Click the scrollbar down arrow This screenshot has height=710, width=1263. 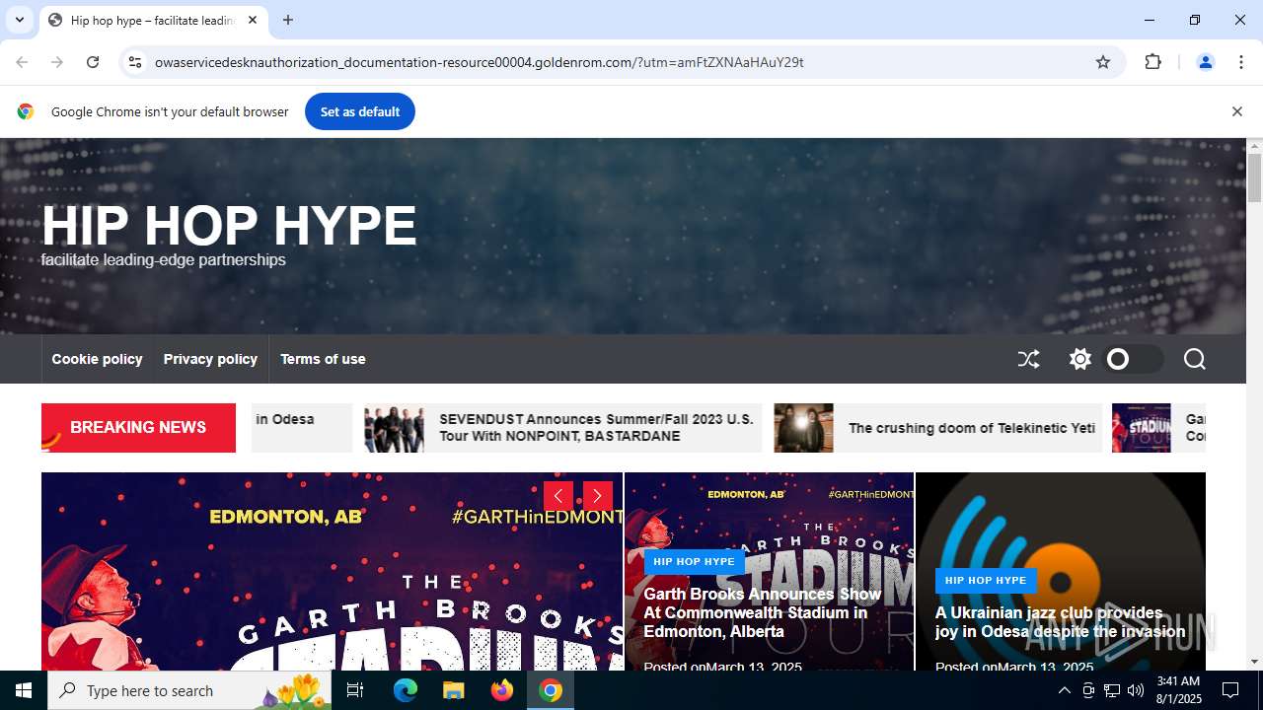point(1254,662)
